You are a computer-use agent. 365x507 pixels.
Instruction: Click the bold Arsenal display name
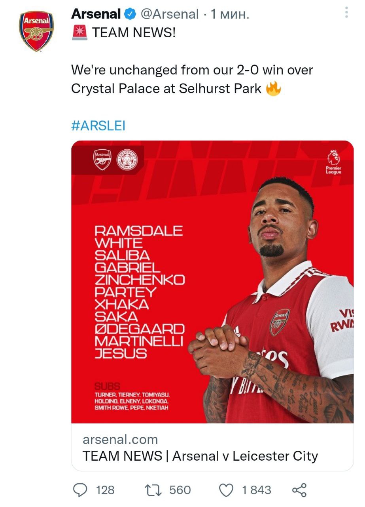tap(96, 14)
